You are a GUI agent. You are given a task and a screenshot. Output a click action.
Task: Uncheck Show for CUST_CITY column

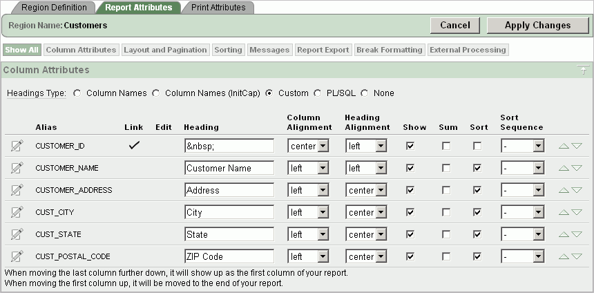point(411,212)
